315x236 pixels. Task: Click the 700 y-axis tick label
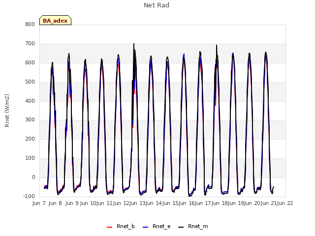pyautogui.click(x=30, y=43)
